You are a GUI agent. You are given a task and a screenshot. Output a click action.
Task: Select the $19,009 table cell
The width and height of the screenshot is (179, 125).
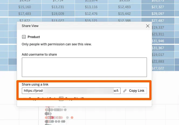[x=58, y=13]
